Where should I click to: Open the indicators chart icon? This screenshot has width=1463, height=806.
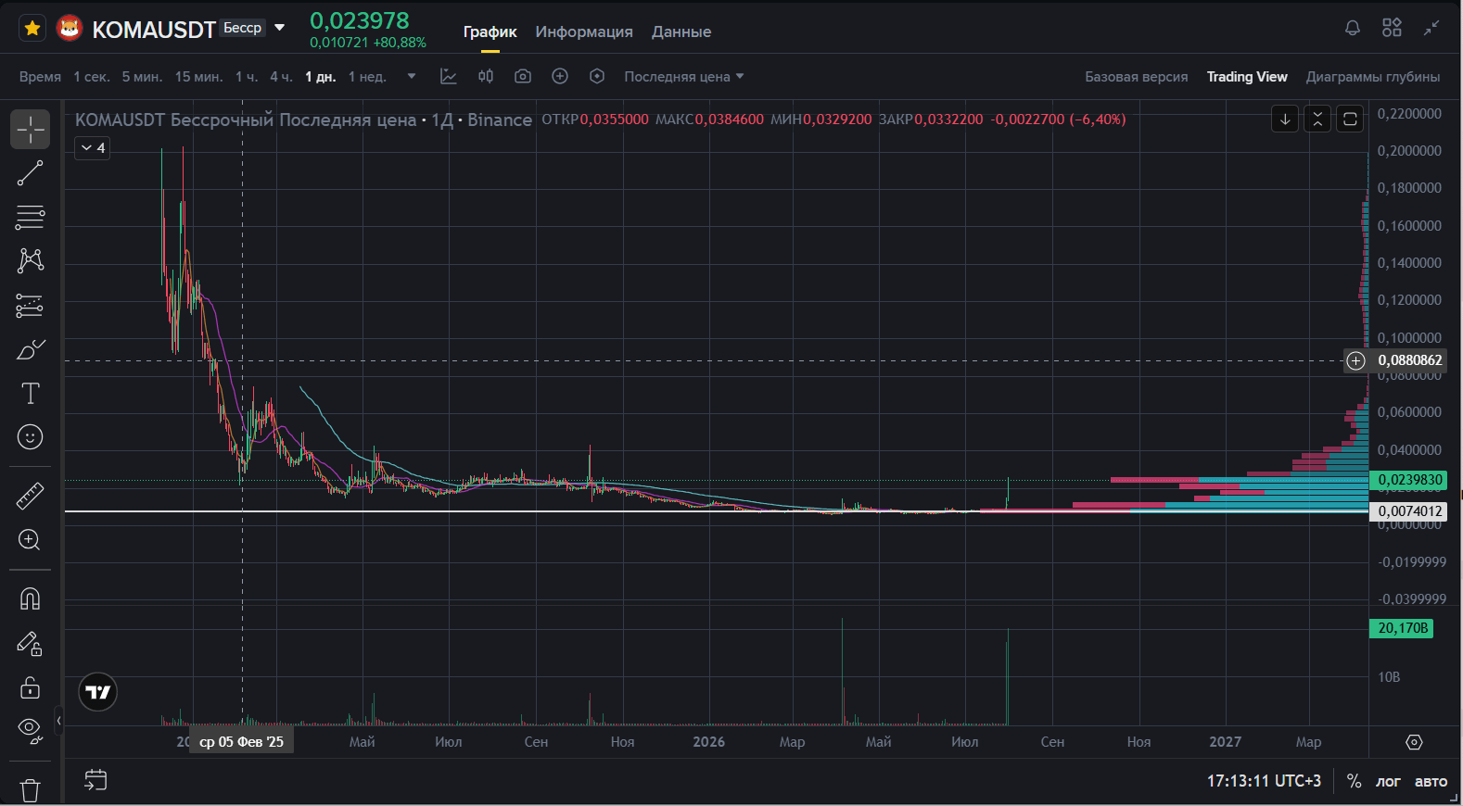point(449,76)
